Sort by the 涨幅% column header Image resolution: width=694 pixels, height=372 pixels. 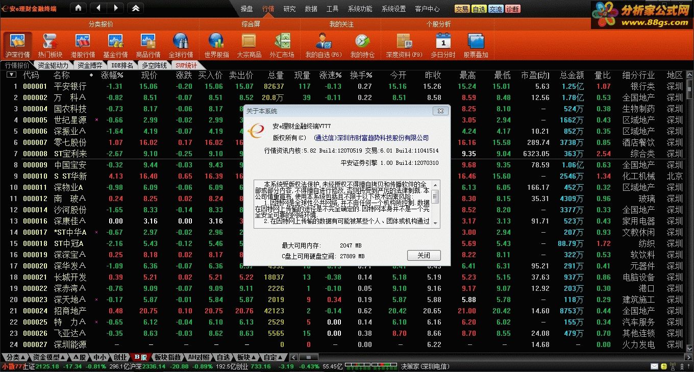(112, 75)
